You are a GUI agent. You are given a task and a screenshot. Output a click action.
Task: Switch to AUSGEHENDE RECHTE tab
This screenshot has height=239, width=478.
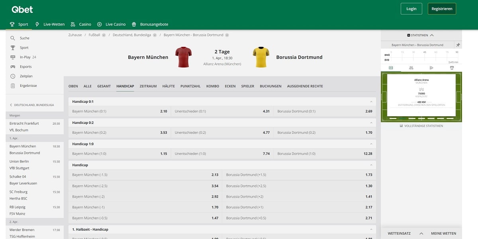click(305, 86)
